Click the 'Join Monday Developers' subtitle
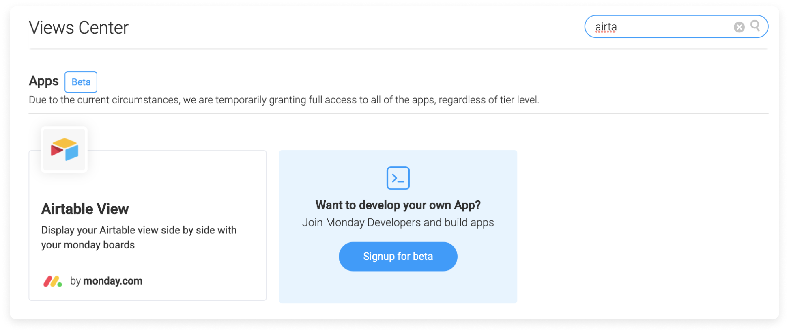The image size is (789, 332). pyautogui.click(x=398, y=222)
